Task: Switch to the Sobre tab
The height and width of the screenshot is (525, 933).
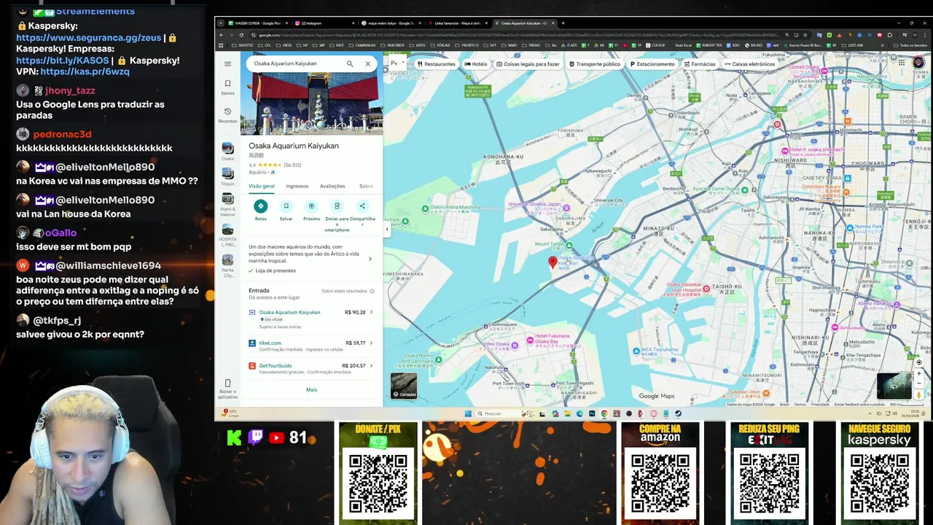Action: pyautogui.click(x=366, y=186)
